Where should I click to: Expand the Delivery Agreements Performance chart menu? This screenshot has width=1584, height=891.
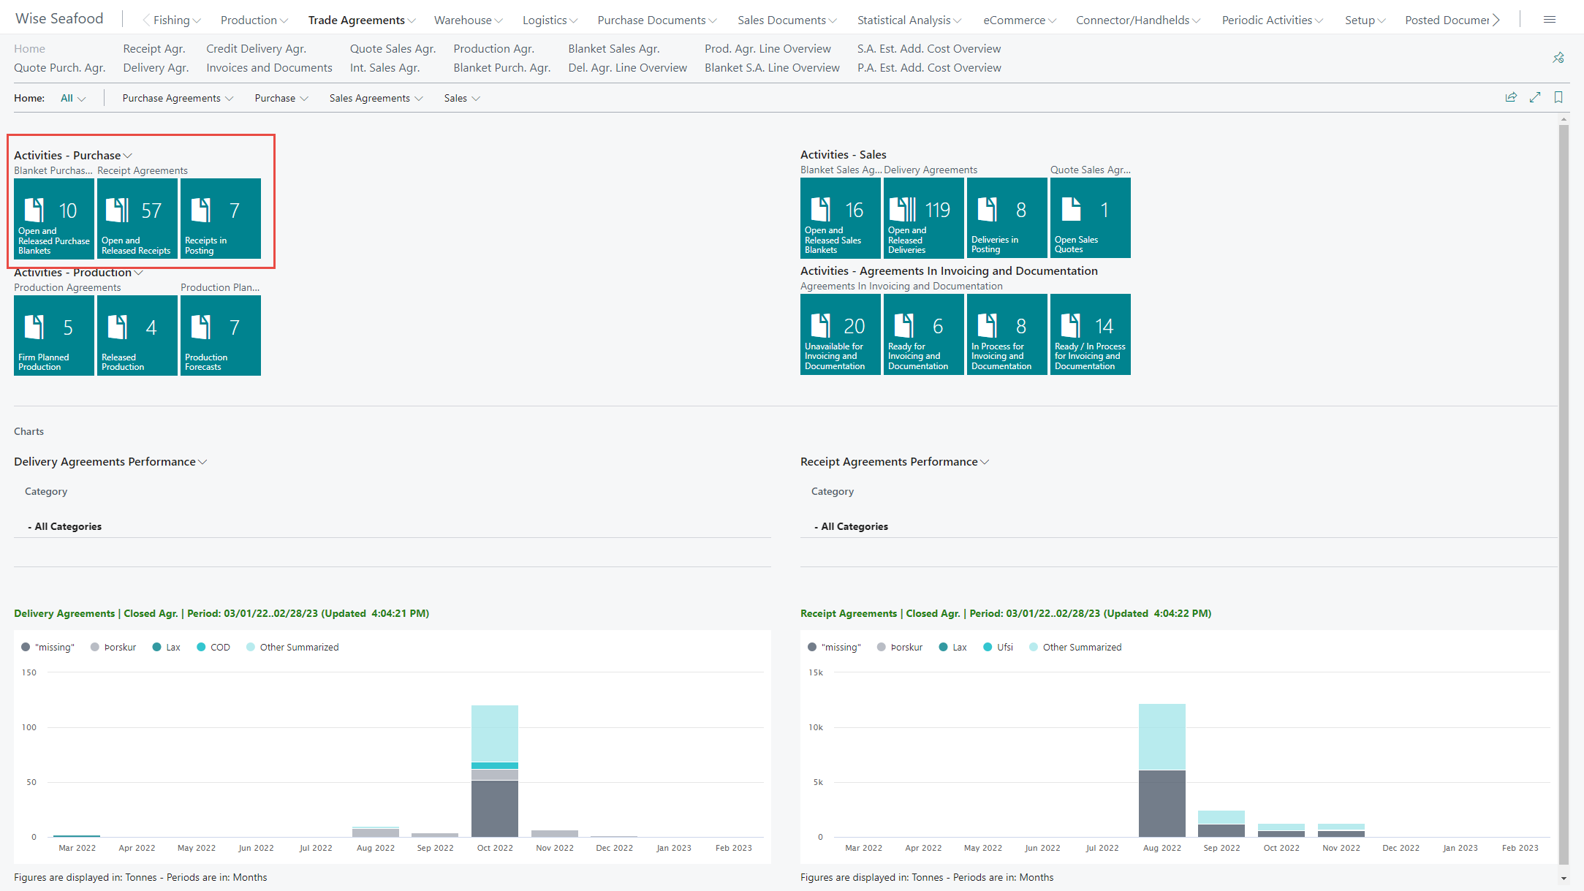[x=110, y=462]
